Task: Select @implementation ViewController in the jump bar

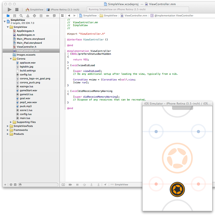Action: (173, 15)
